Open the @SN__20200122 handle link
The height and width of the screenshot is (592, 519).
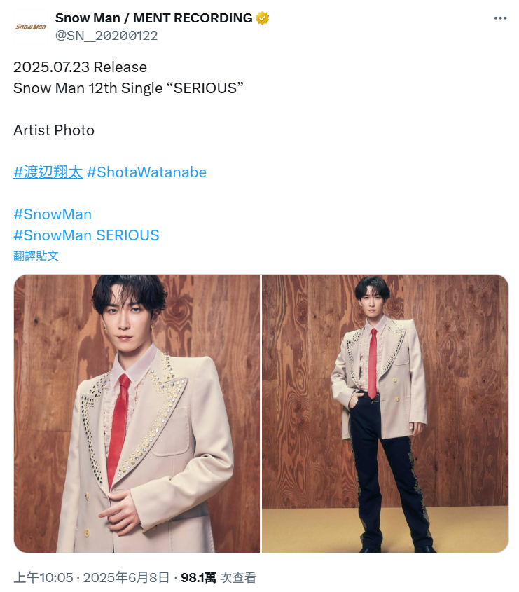106,36
